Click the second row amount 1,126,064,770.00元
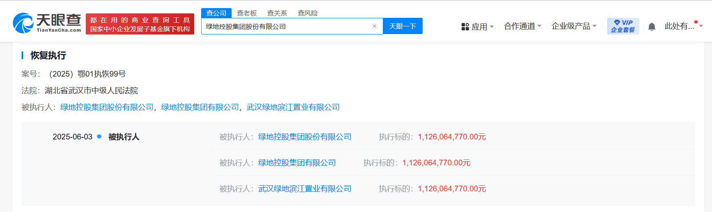This screenshot has width=712, height=212. pos(436,163)
